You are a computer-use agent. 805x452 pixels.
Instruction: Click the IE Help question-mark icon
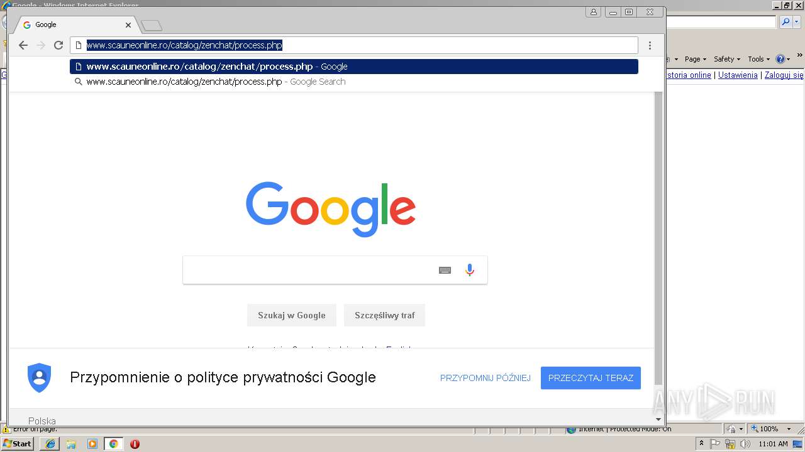[780, 59]
